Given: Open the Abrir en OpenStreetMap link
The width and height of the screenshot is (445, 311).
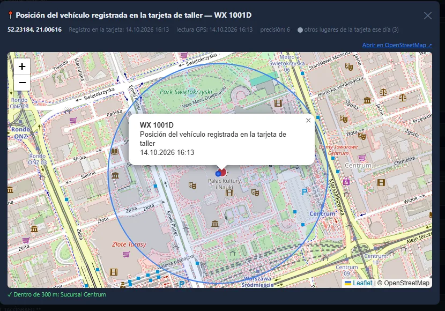Looking at the screenshot, I should click(x=397, y=45).
